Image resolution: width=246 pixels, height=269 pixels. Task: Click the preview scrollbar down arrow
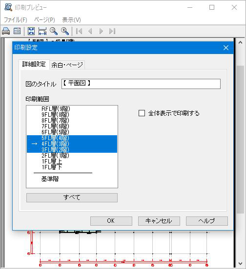coord(240,263)
